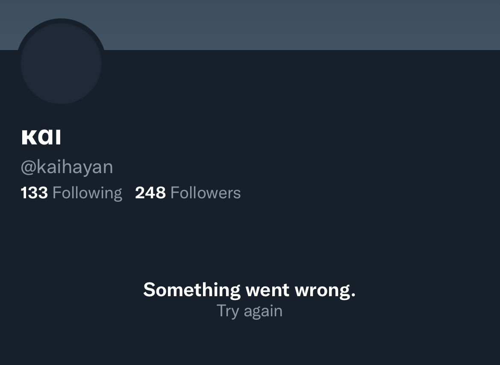Click the 248 followers count number
Viewport: 500px width, 365px height.
[x=150, y=193]
